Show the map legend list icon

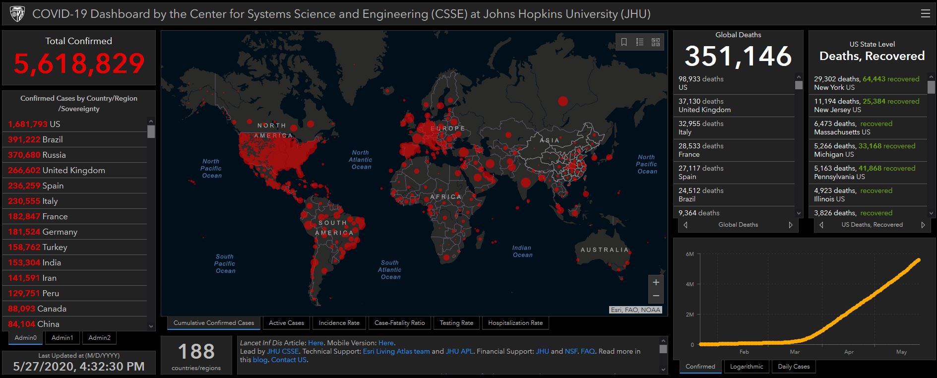point(640,42)
